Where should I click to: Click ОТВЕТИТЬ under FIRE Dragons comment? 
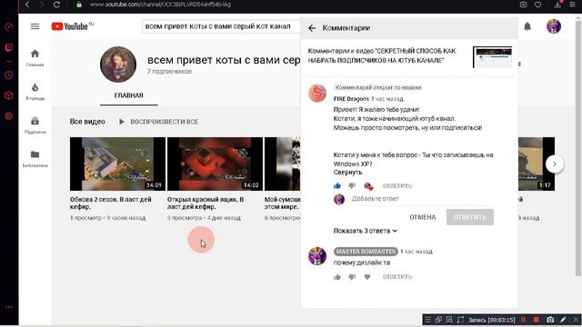pos(397,185)
